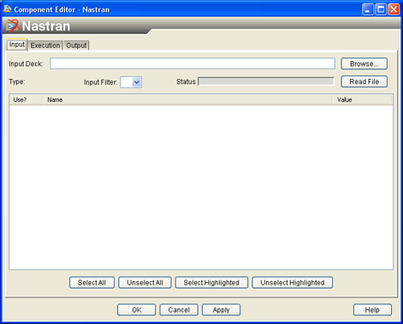Open the Execution tab
The image size is (403, 324).
(x=45, y=45)
